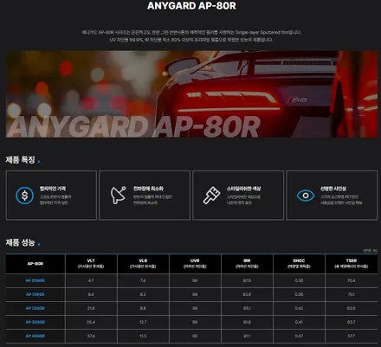This screenshot has width=381, height=347.
Task: Click the blue eye visibility icon
Action: tap(306, 196)
